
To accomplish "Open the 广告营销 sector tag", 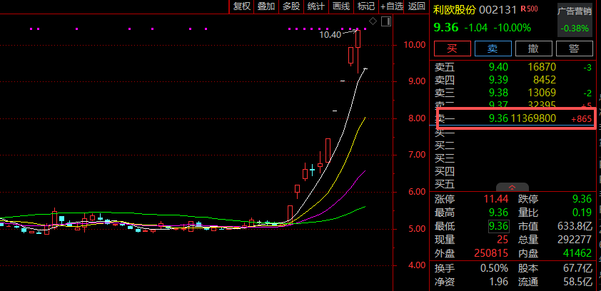I will point(575,11).
